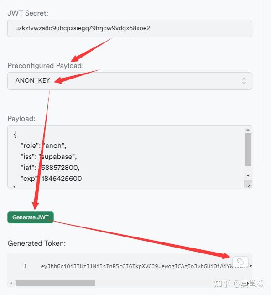This screenshot has height=295, width=271.
Task: Click the select chevrons in payload dropdown
Action: 244,81
